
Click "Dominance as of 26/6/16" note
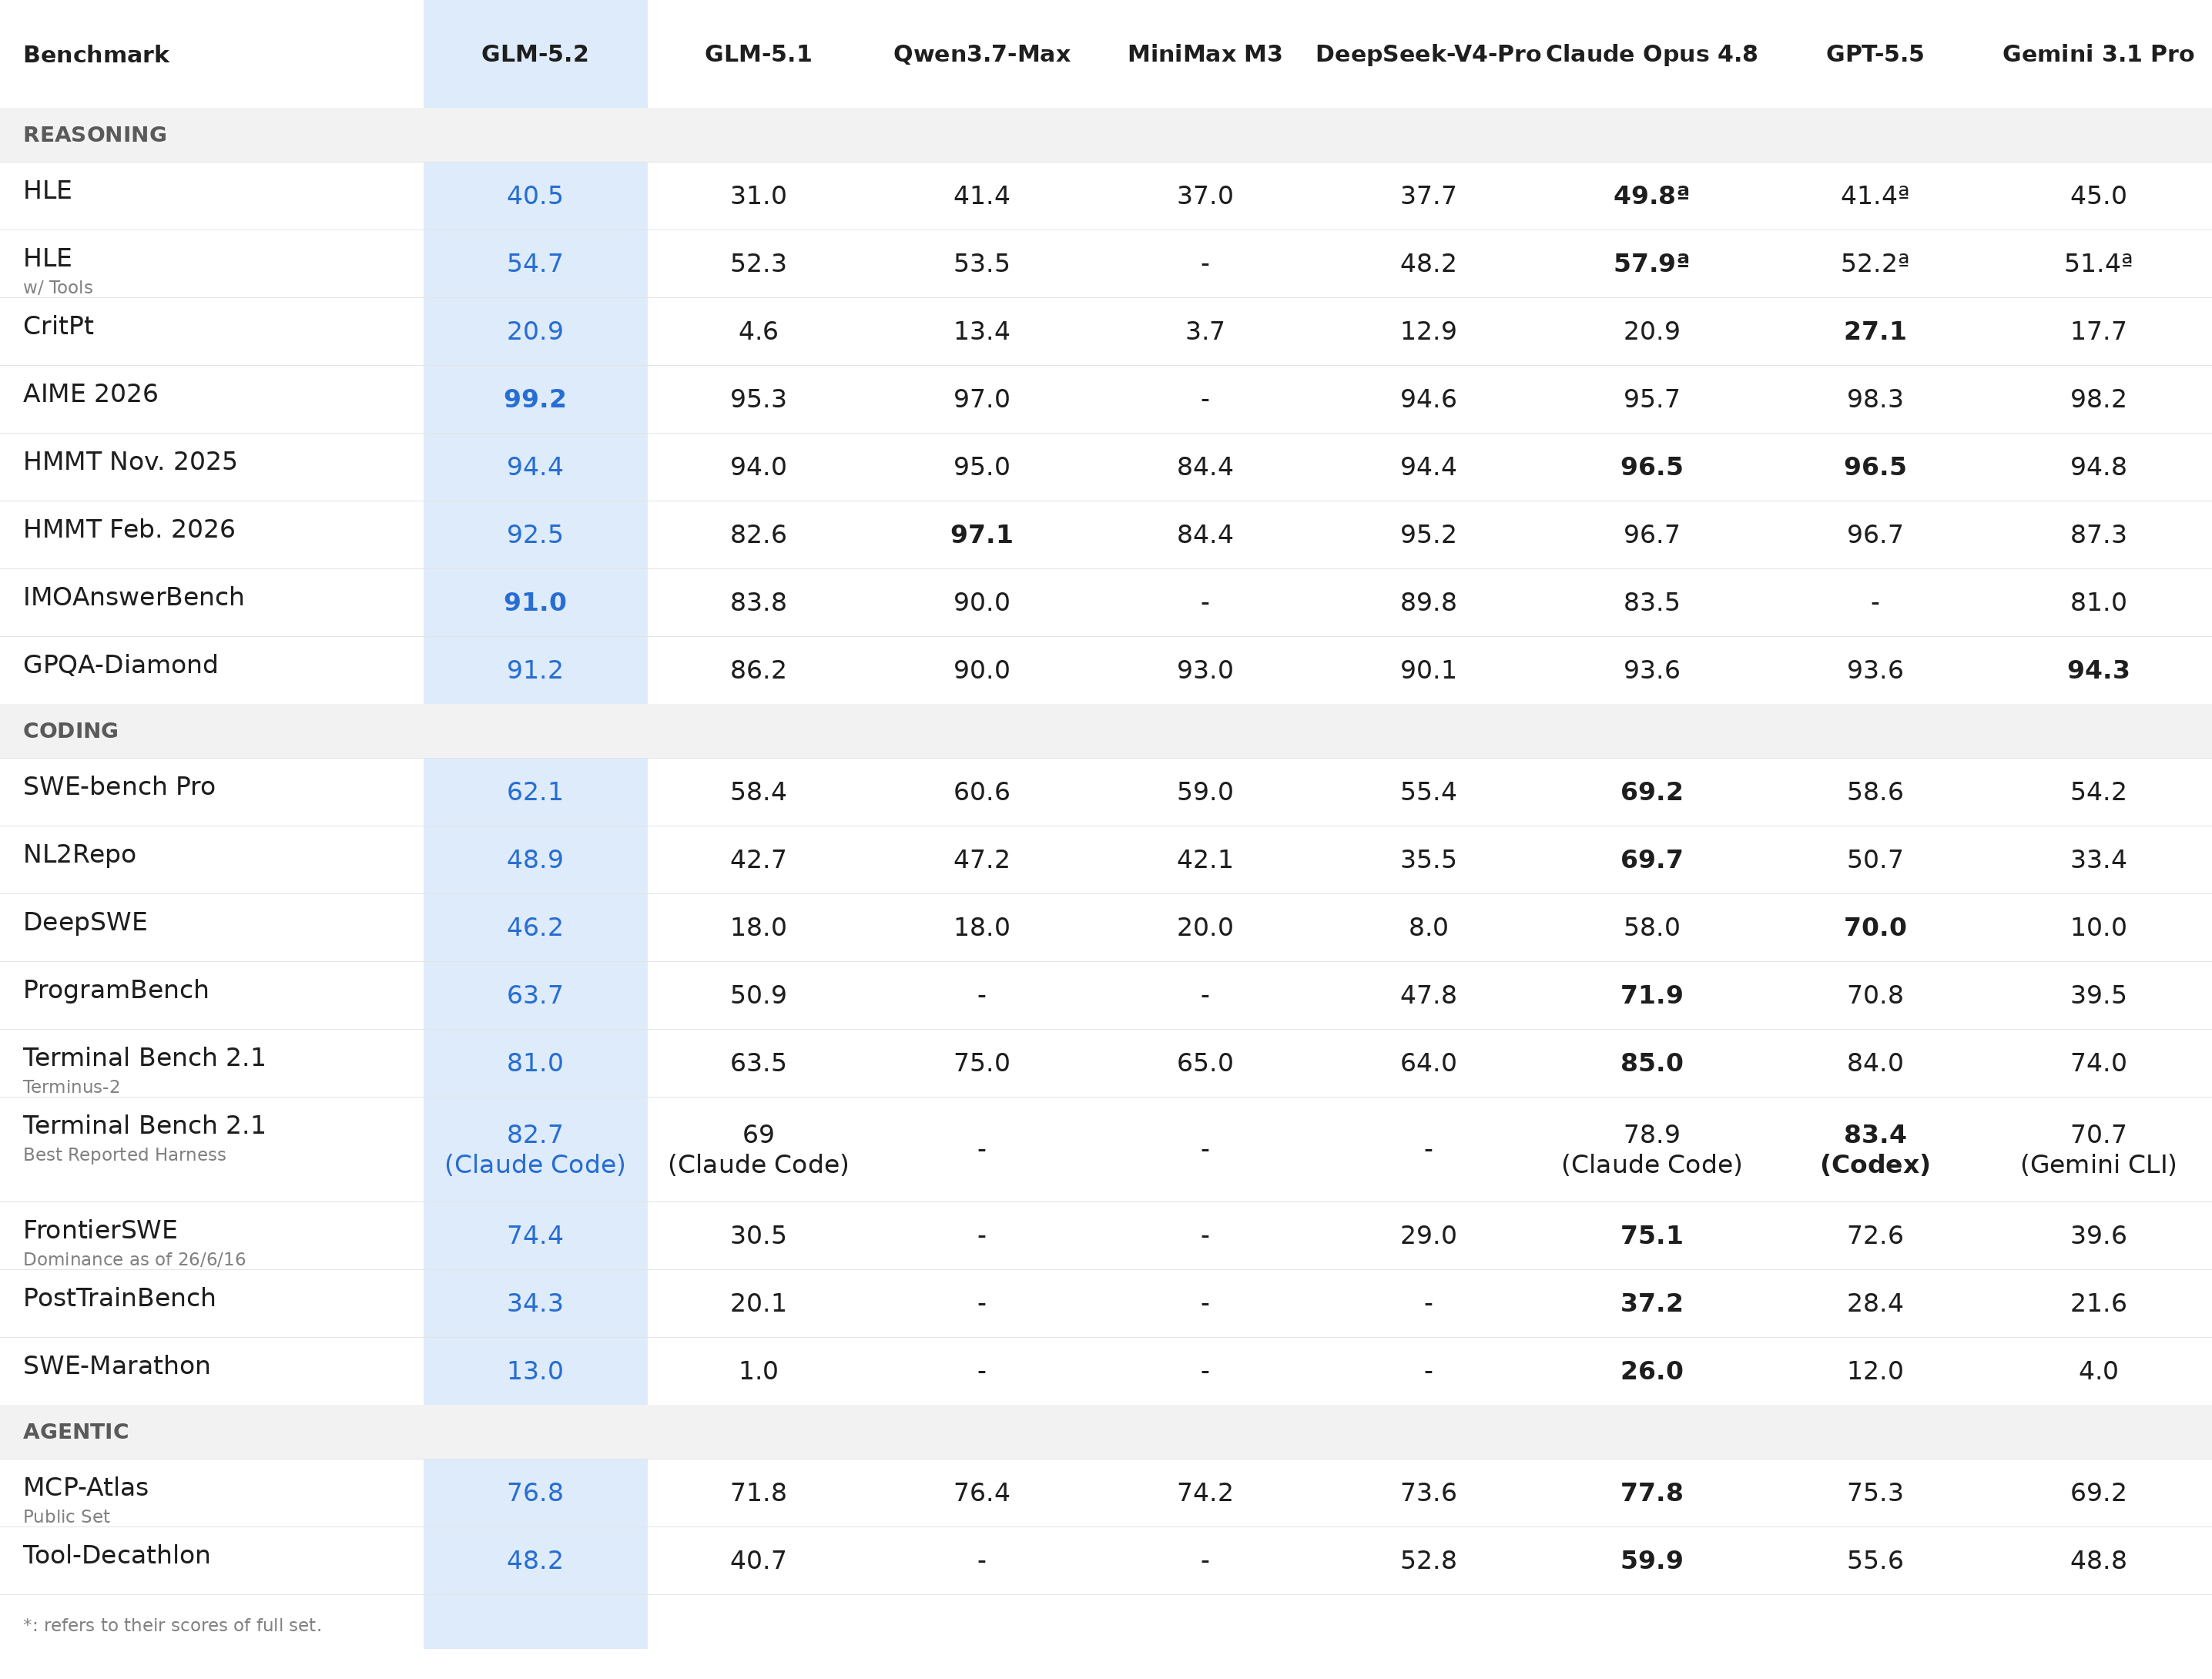click(134, 1260)
